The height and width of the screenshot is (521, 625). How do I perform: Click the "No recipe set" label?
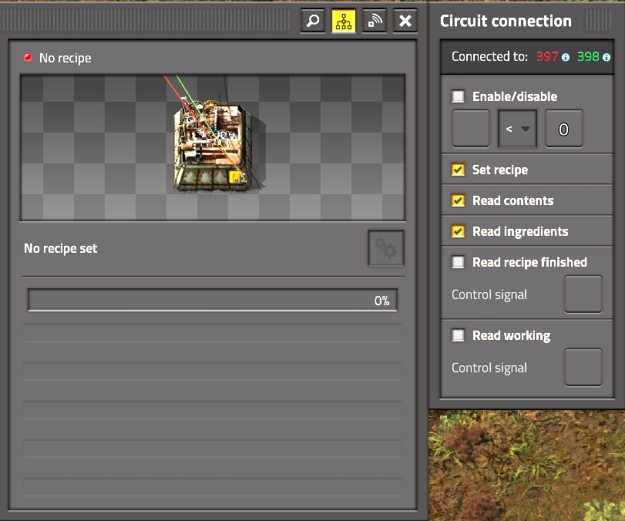[x=61, y=248]
